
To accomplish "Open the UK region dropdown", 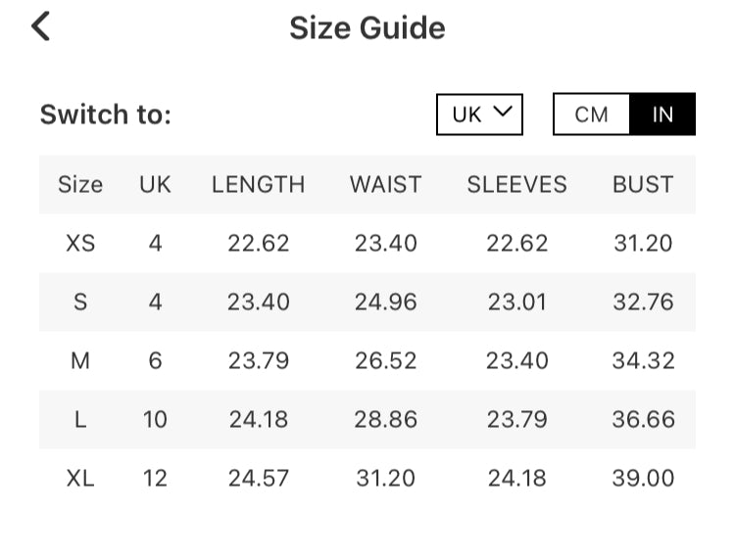I will coord(479,115).
